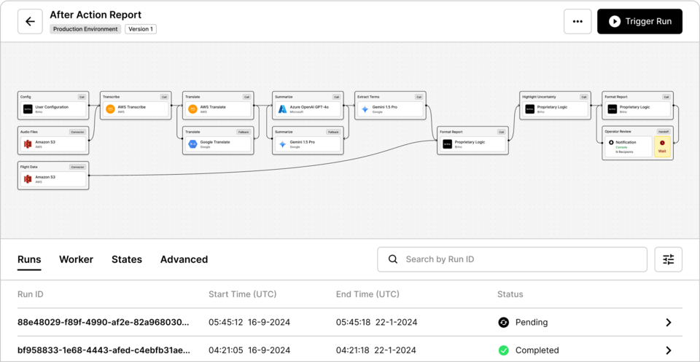Select the AWS Transcribe node icon

[111, 109]
